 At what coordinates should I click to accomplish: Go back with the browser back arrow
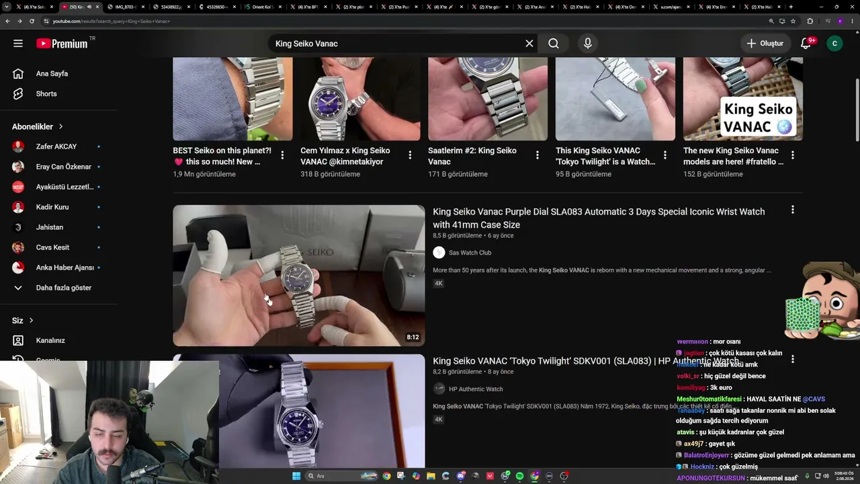pos(7,21)
